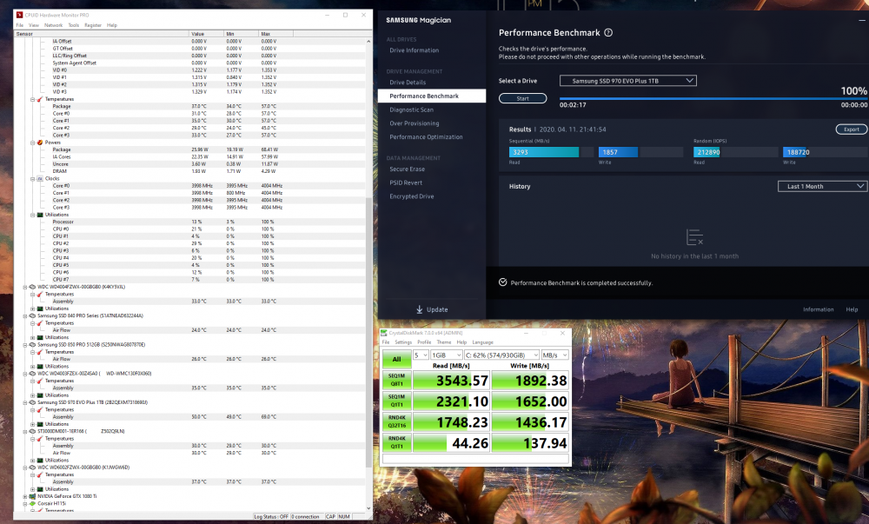This screenshot has height=524, width=869.
Task: Click the Utilizations chip icon under Samsung SSD 840 PRO
Action: [40, 337]
